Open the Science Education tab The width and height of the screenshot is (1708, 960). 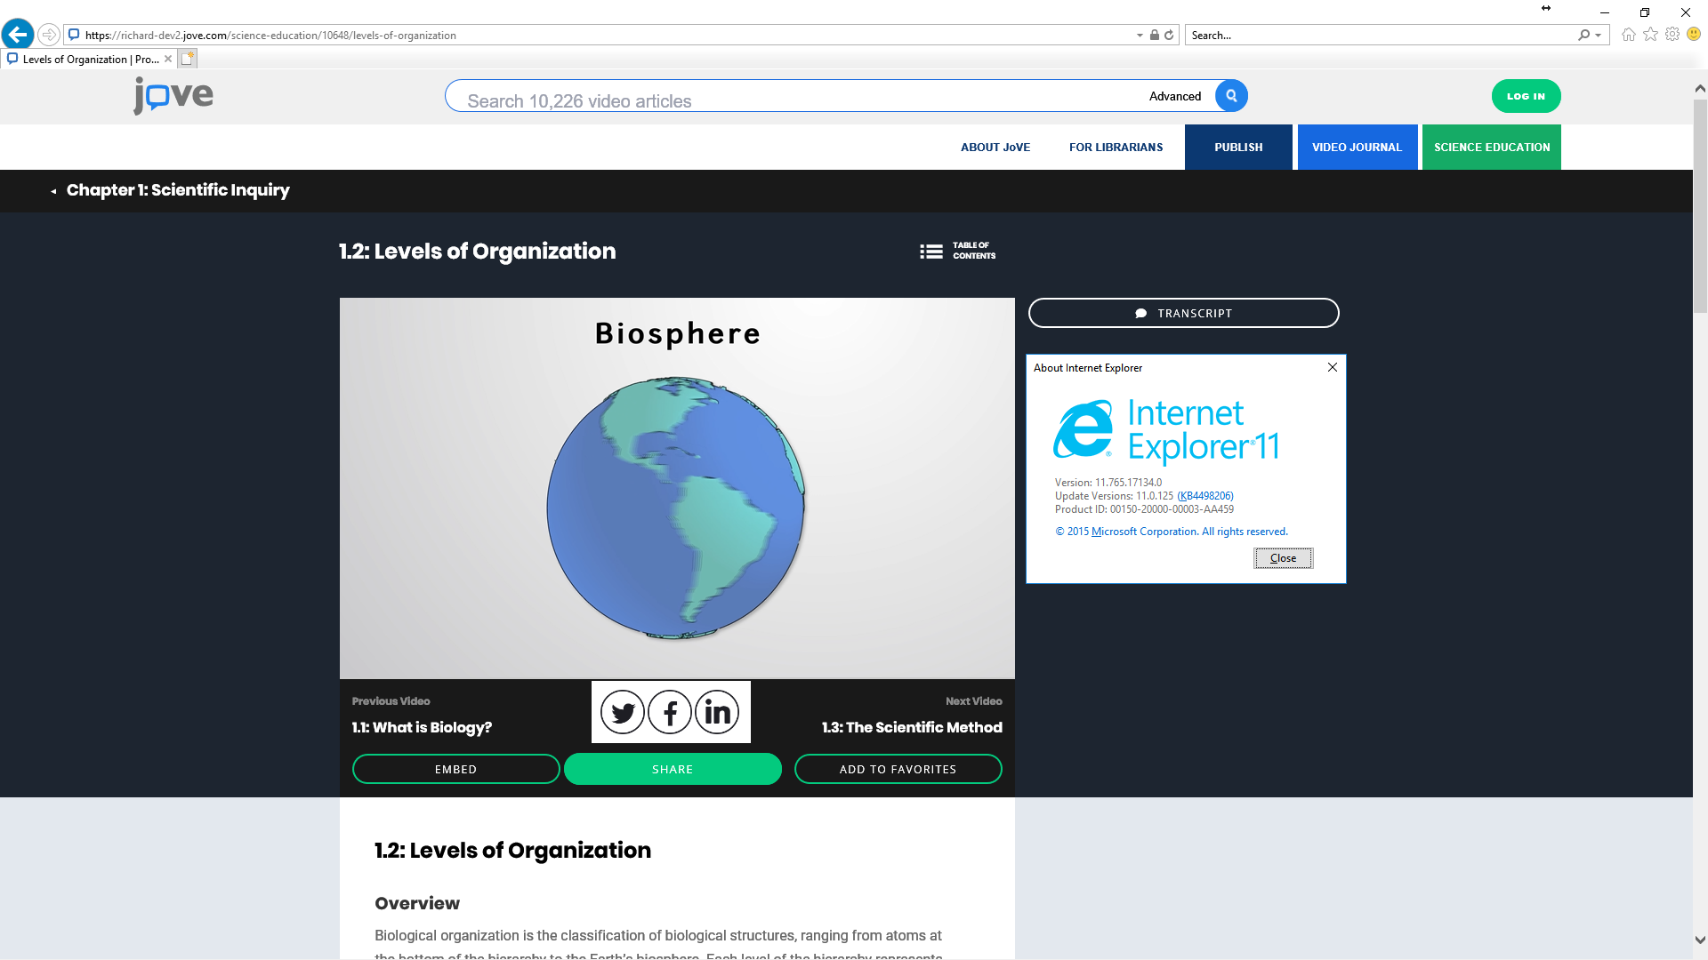1491,148
